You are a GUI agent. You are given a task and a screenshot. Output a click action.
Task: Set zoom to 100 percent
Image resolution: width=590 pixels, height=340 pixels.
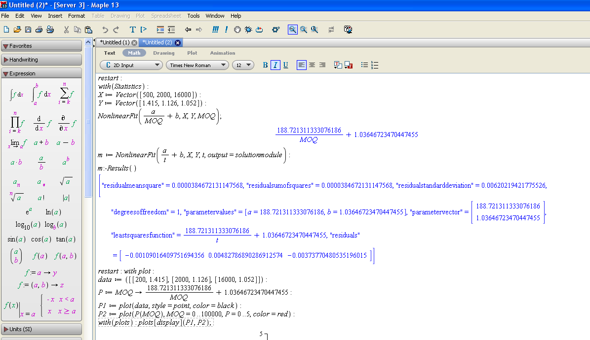(x=292, y=30)
